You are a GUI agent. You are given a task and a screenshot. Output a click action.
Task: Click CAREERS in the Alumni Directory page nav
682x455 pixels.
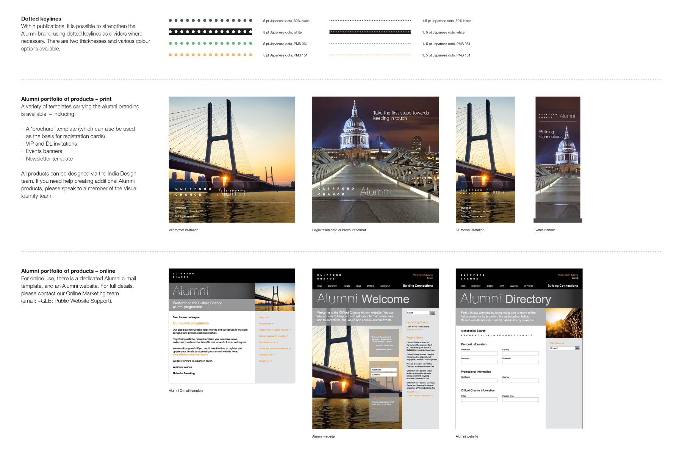tap(514, 286)
